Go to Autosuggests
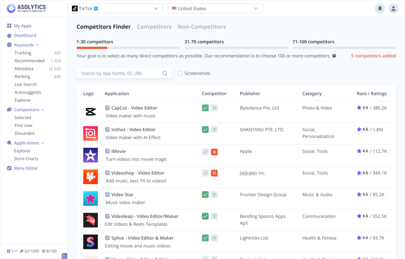The height and width of the screenshot is (259, 405). [28, 92]
